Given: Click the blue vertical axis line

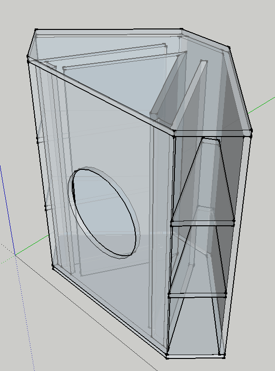Looking at the screenshot, I should (8, 210).
